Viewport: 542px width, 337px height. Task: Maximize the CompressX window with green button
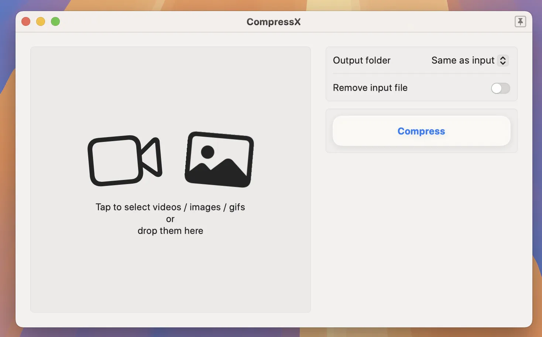coord(55,22)
